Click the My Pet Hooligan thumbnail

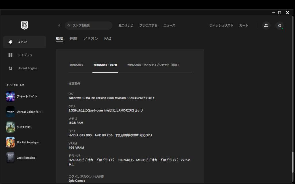pyautogui.click(x=11, y=143)
